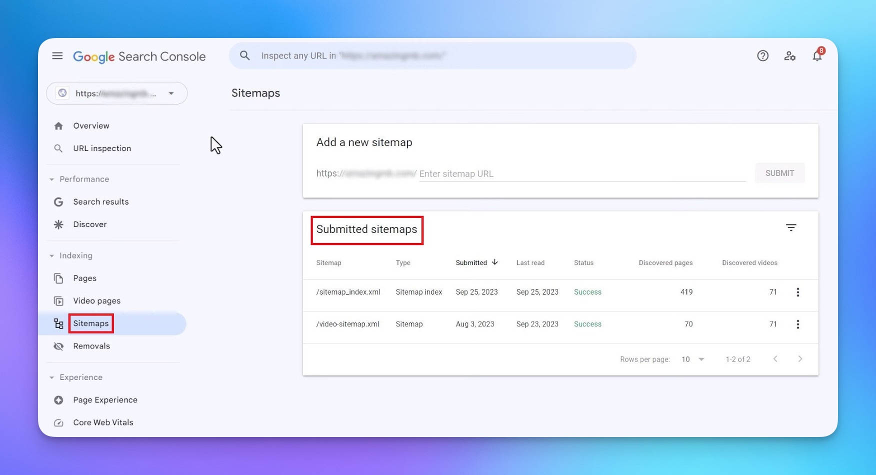Open Core Web Vitals from the sidebar
The height and width of the screenshot is (475, 876).
[x=103, y=422]
